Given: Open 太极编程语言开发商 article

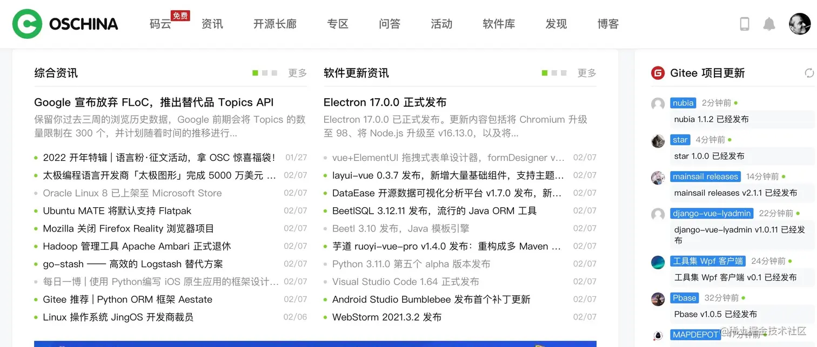Looking at the screenshot, I should click(x=159, y=175).
